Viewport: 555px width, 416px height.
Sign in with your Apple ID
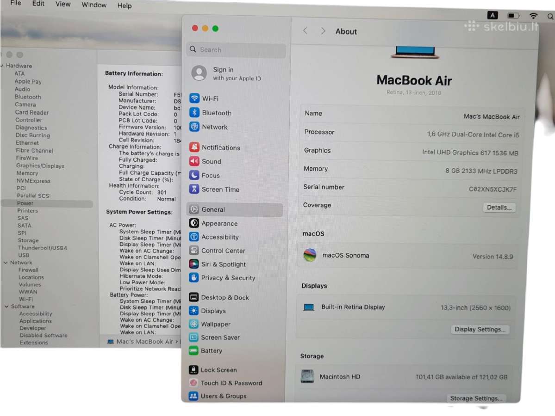point(237,73)
